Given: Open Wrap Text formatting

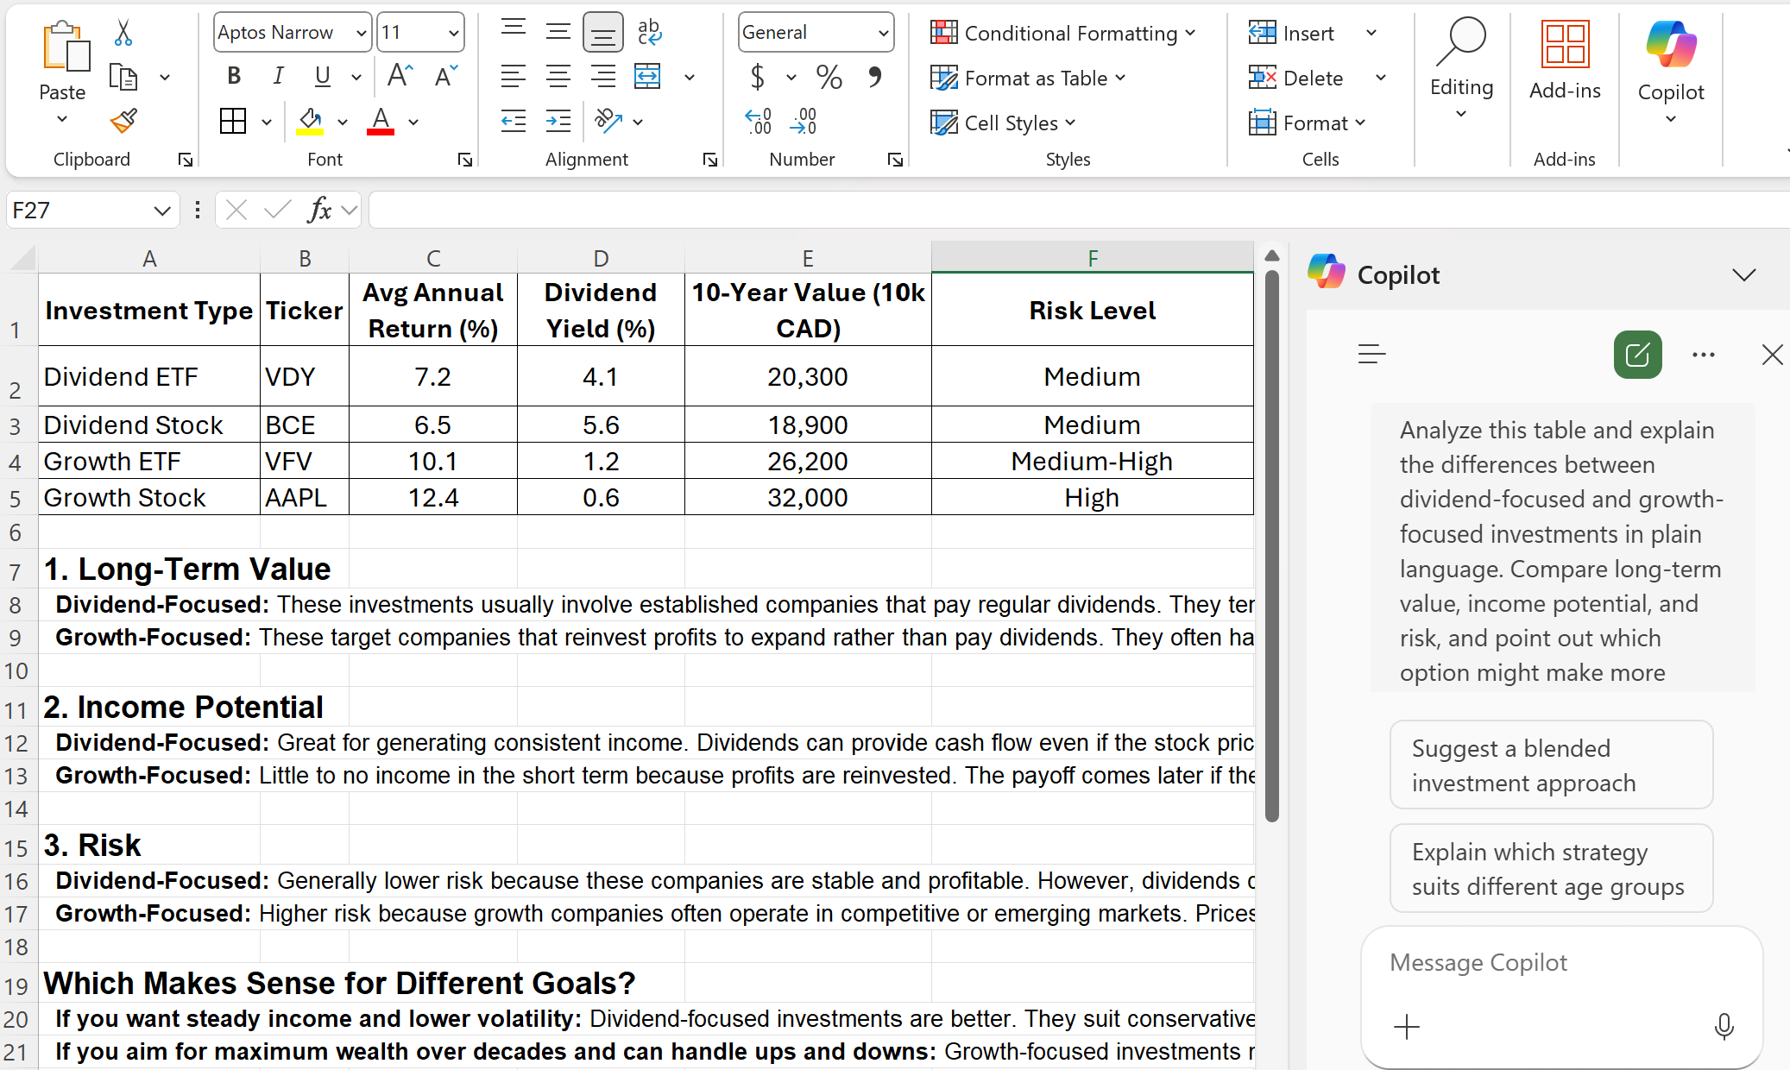Looking at the screenshot, I should [649, 32].
